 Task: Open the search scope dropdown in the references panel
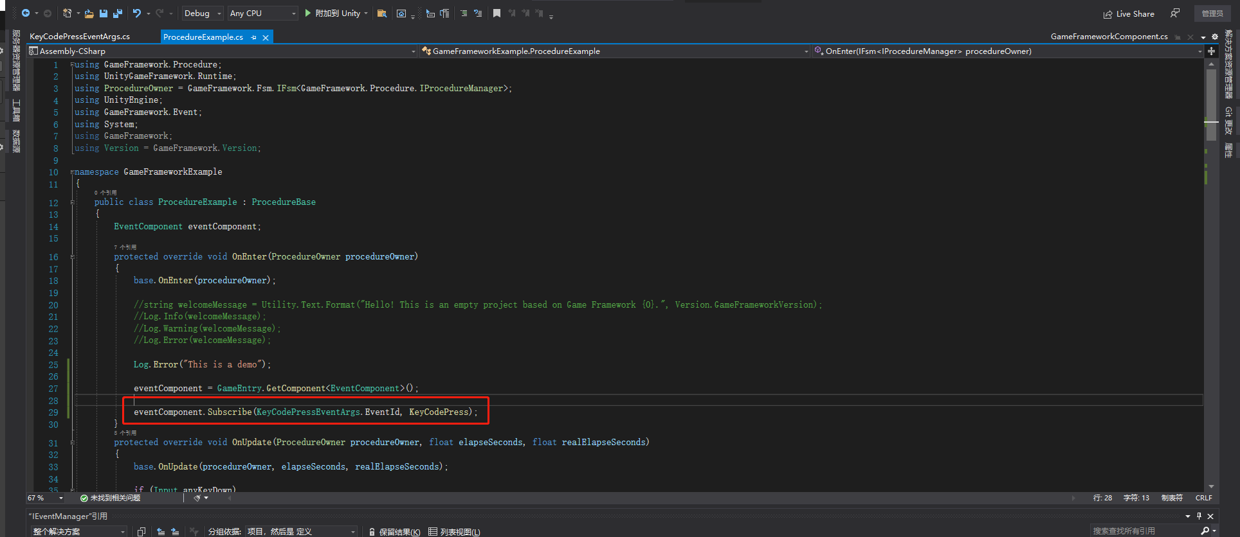pyautogui.click(x=78, y=531)
